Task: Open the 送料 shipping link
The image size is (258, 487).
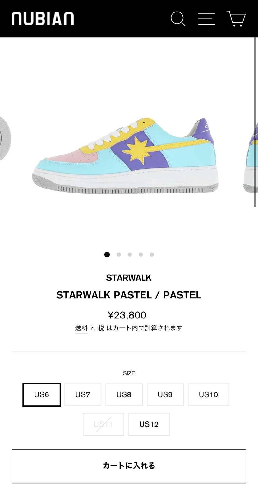Action: [81, 328]
